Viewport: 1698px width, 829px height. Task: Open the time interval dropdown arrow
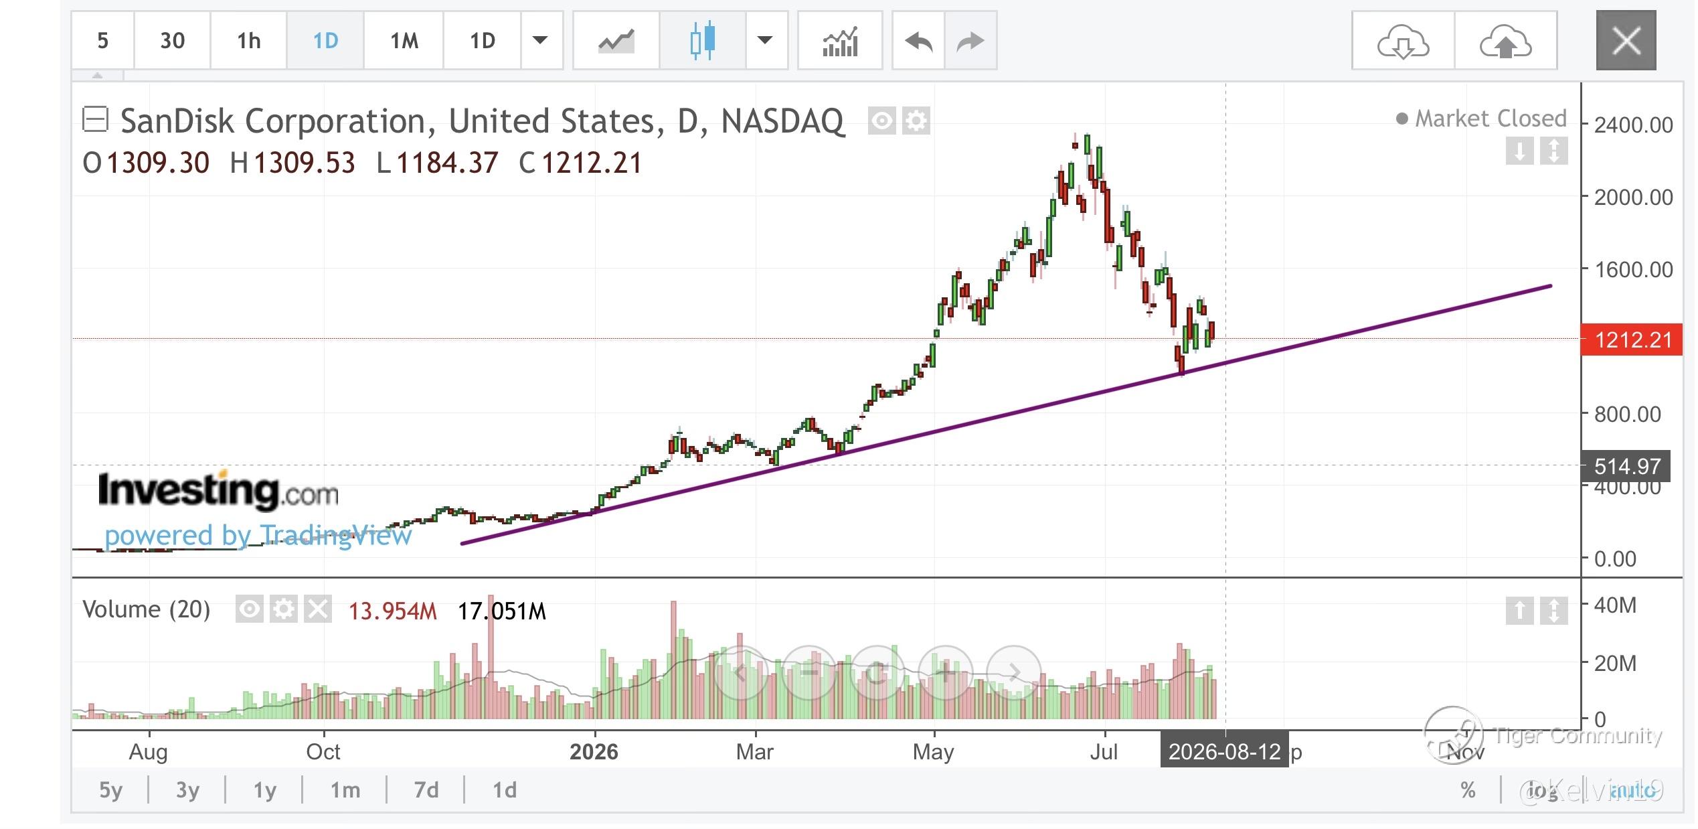[x=540, y=41]
